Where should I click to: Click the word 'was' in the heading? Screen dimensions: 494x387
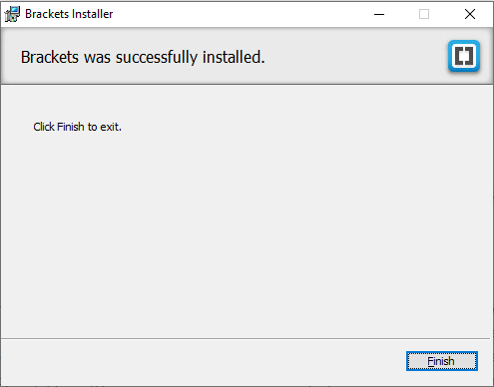point(97,57)
